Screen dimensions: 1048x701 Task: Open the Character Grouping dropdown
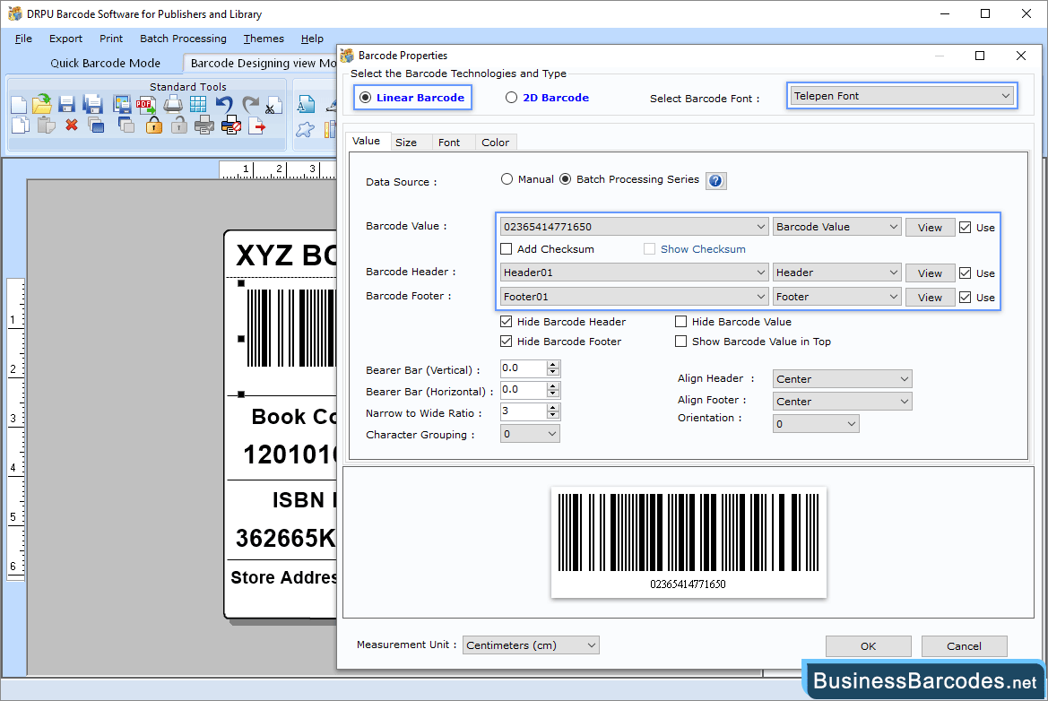(x=530, y=434)
